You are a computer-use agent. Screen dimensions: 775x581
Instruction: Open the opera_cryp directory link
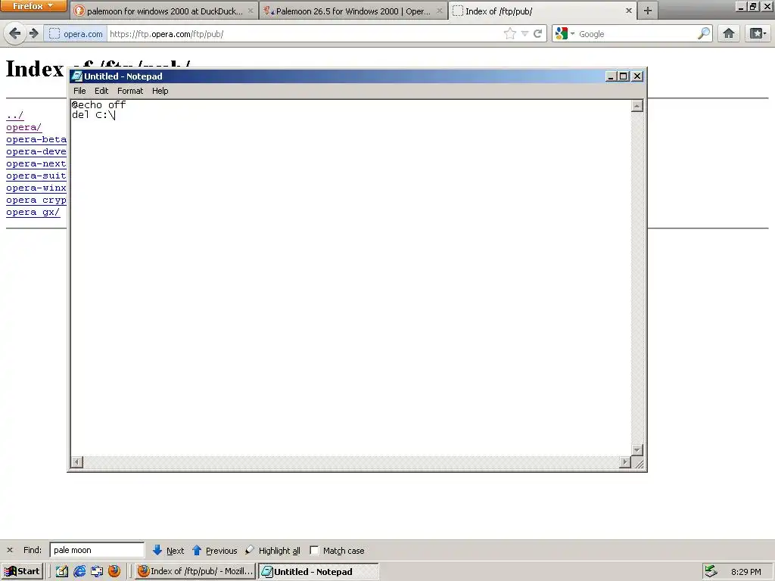[36, 200]
